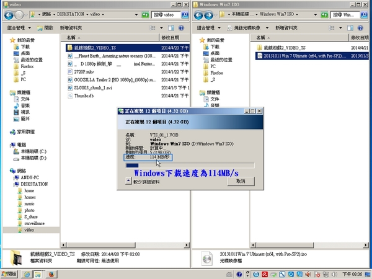Open Firefox from the taskbar

pyautogui.click(x=51, y=274)
